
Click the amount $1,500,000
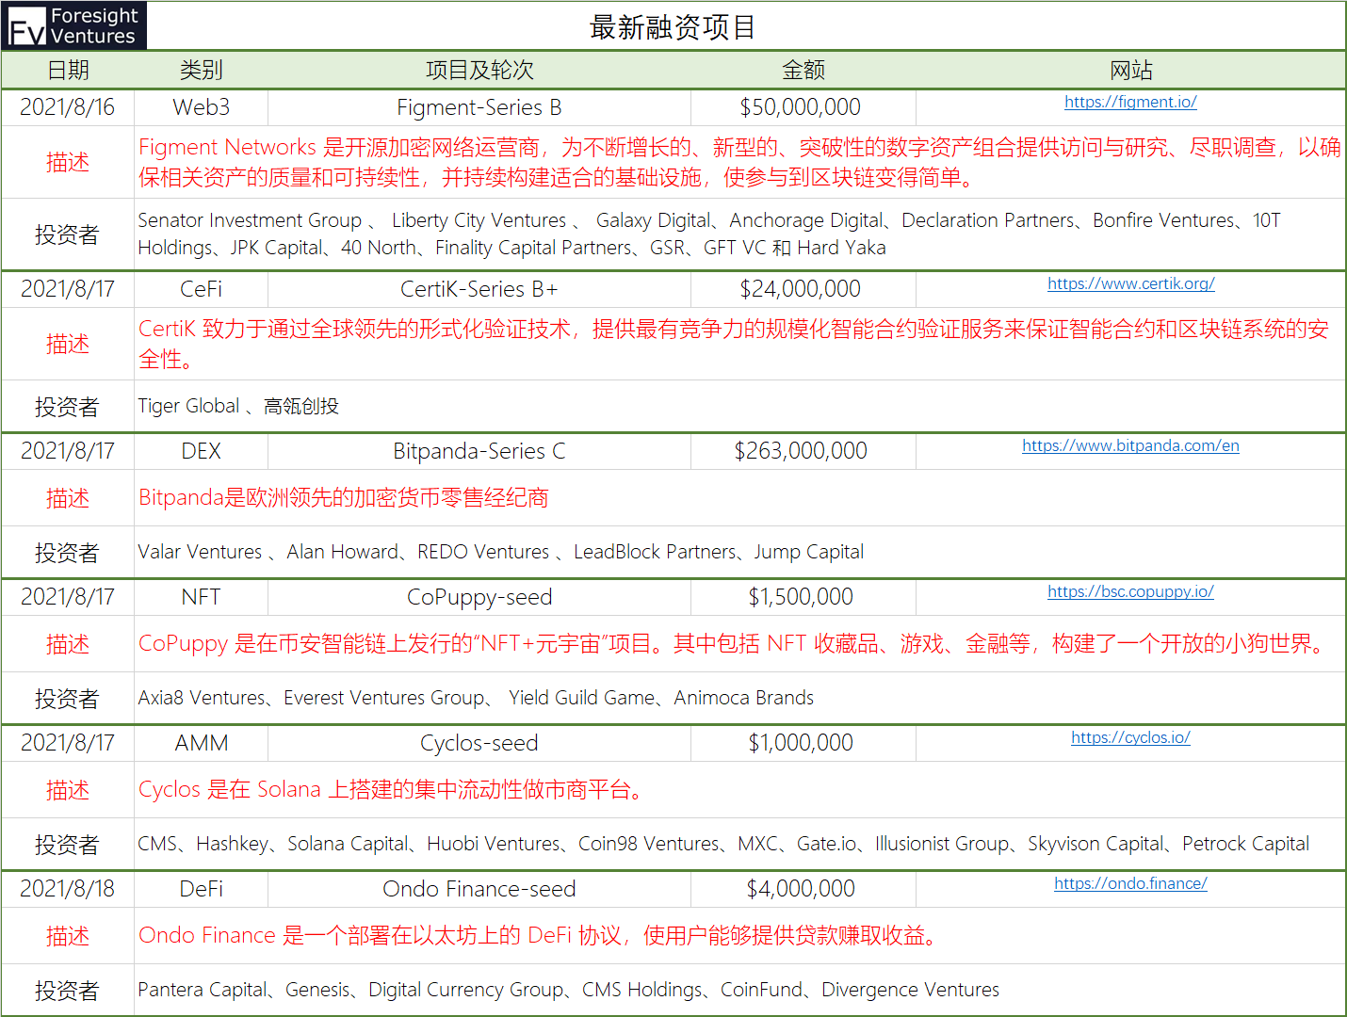[801, 597]
